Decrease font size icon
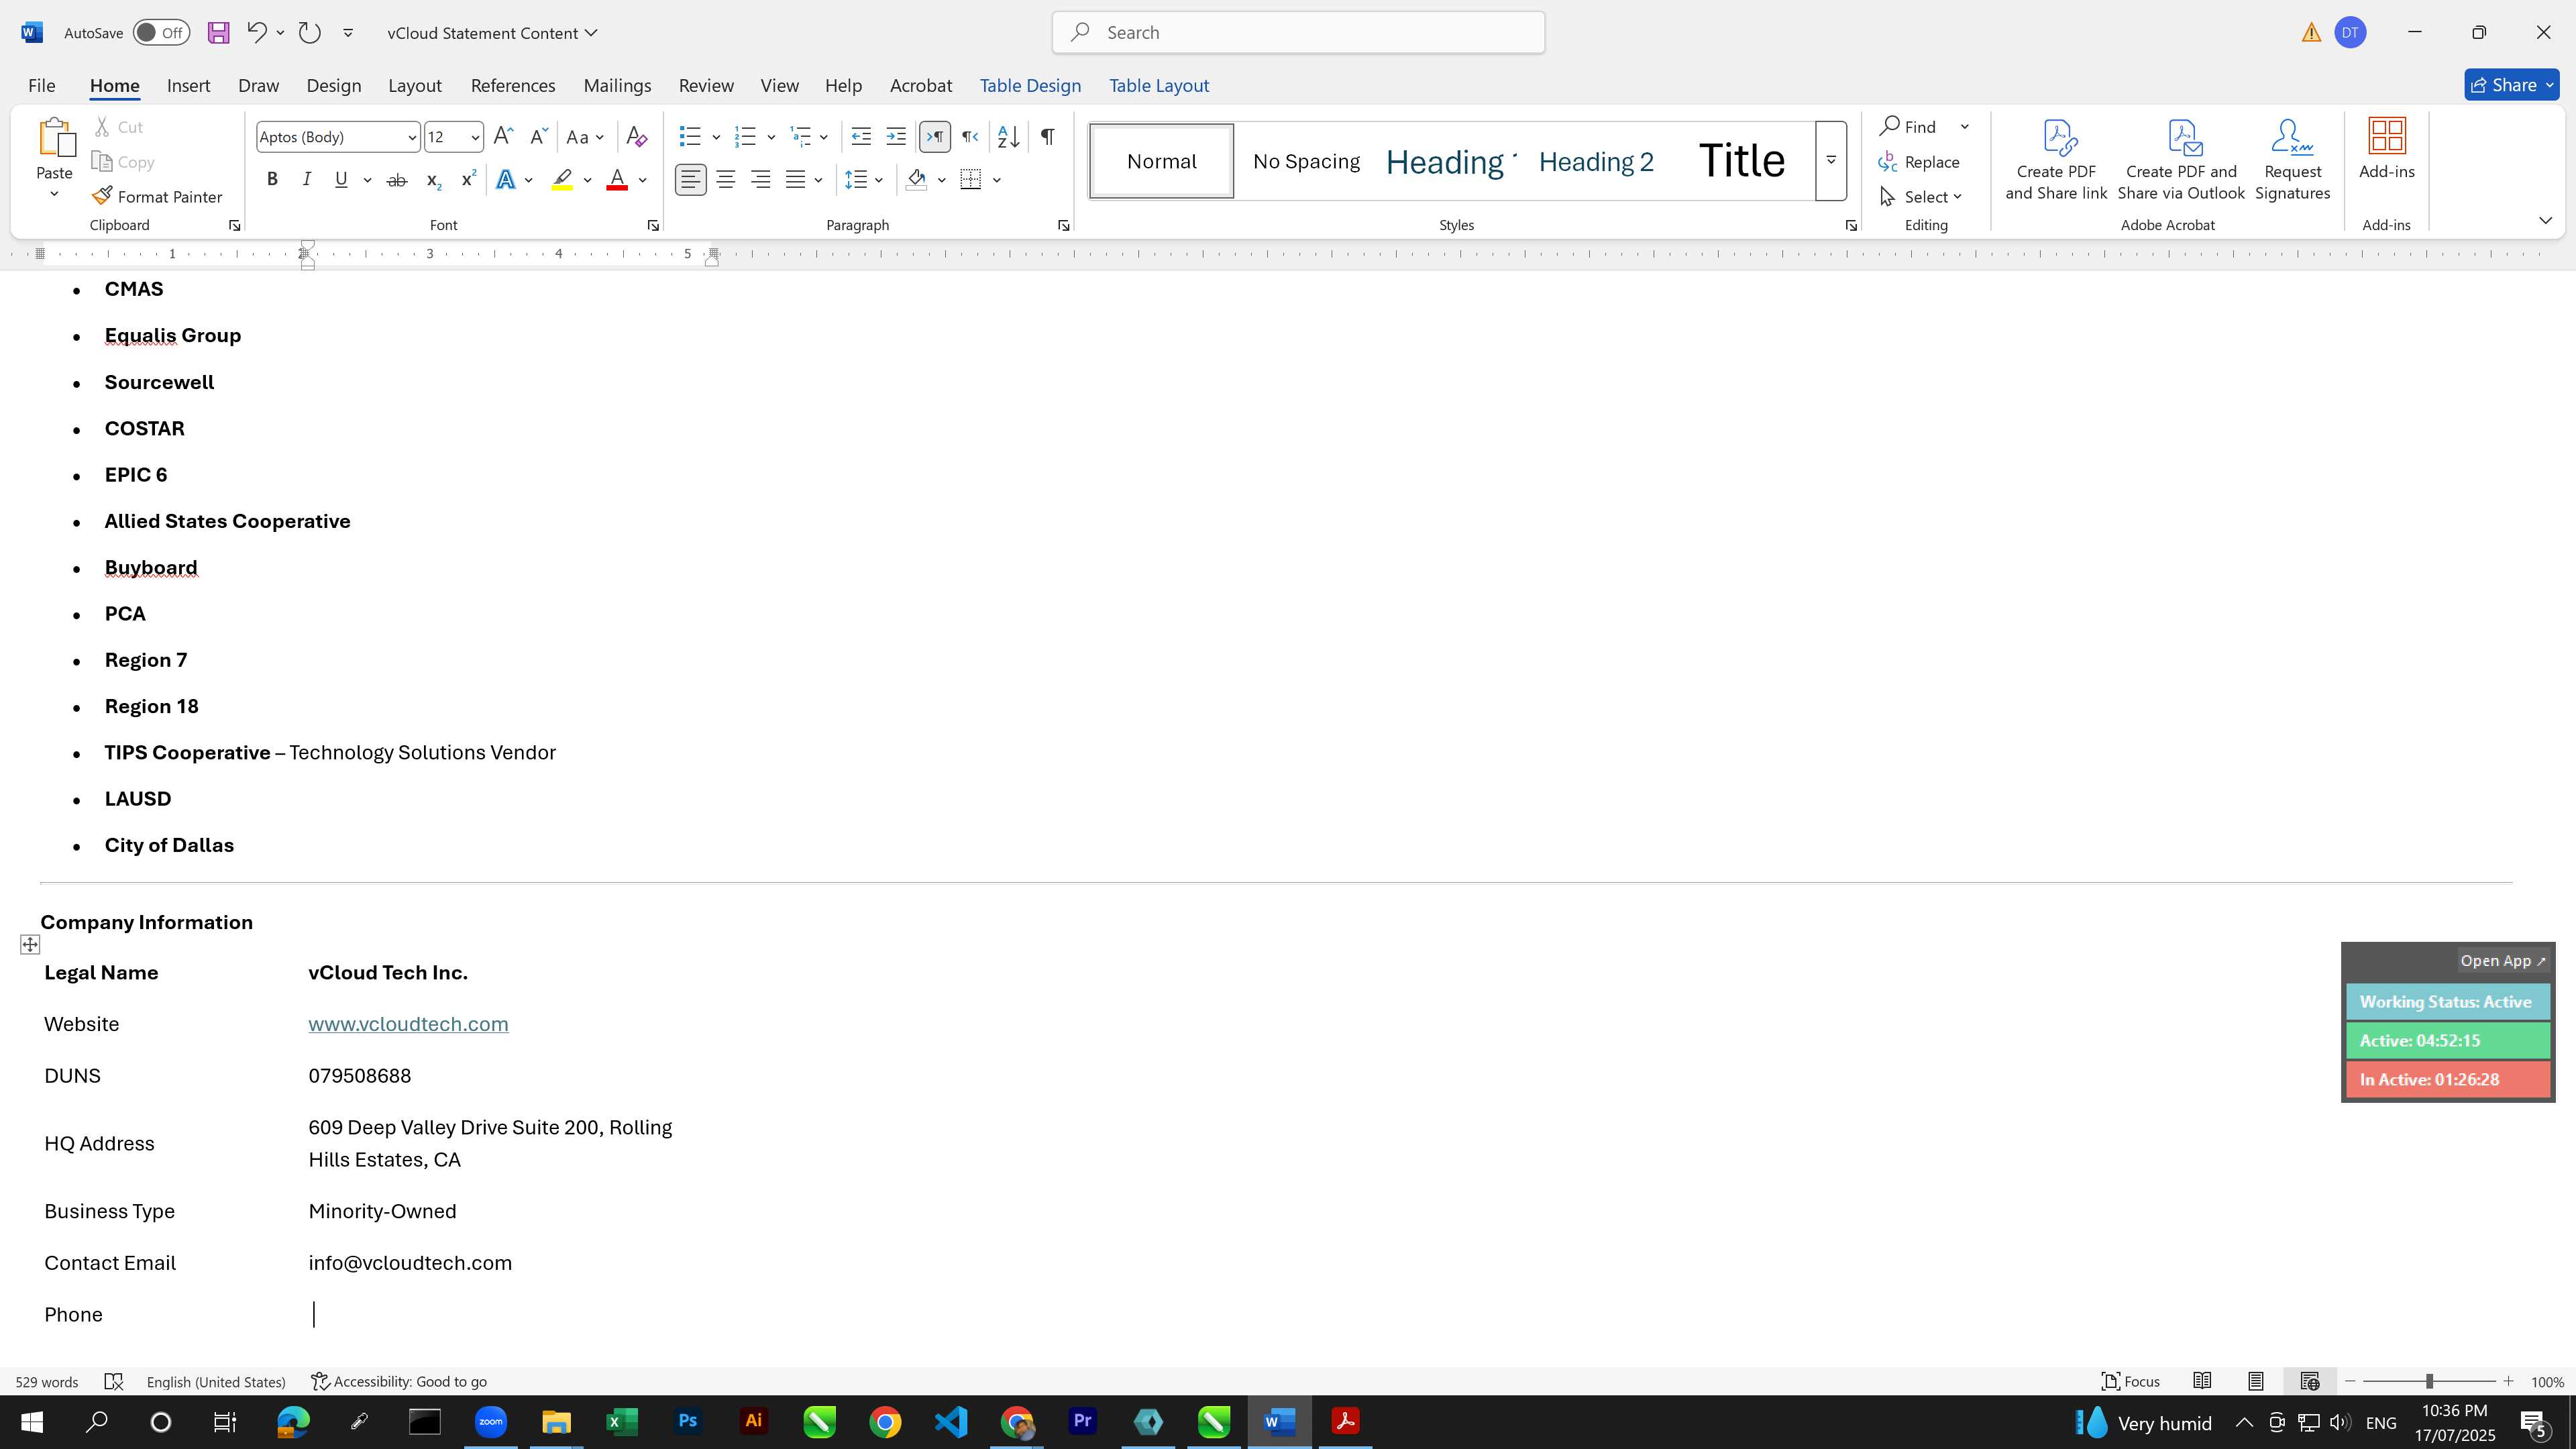Viewport: 2576px width, 1449px height. click(538, 137)
